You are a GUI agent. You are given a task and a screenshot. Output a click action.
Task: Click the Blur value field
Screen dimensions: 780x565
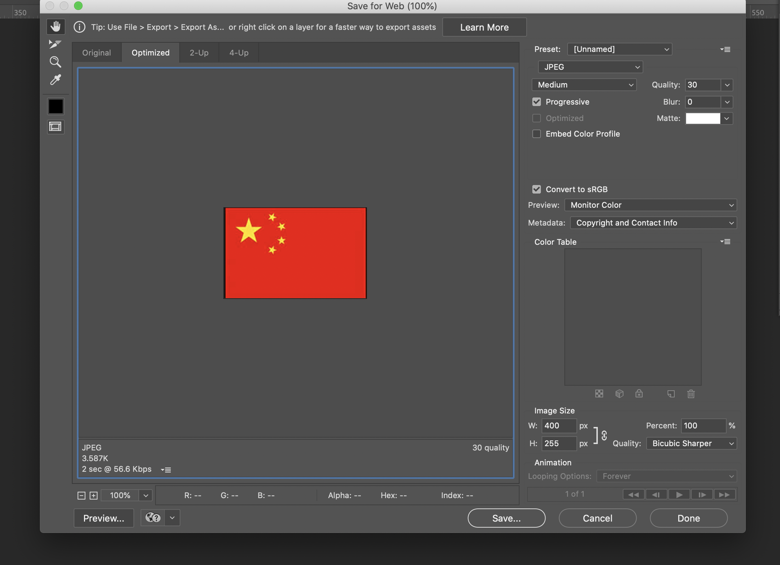coord(703,102)
